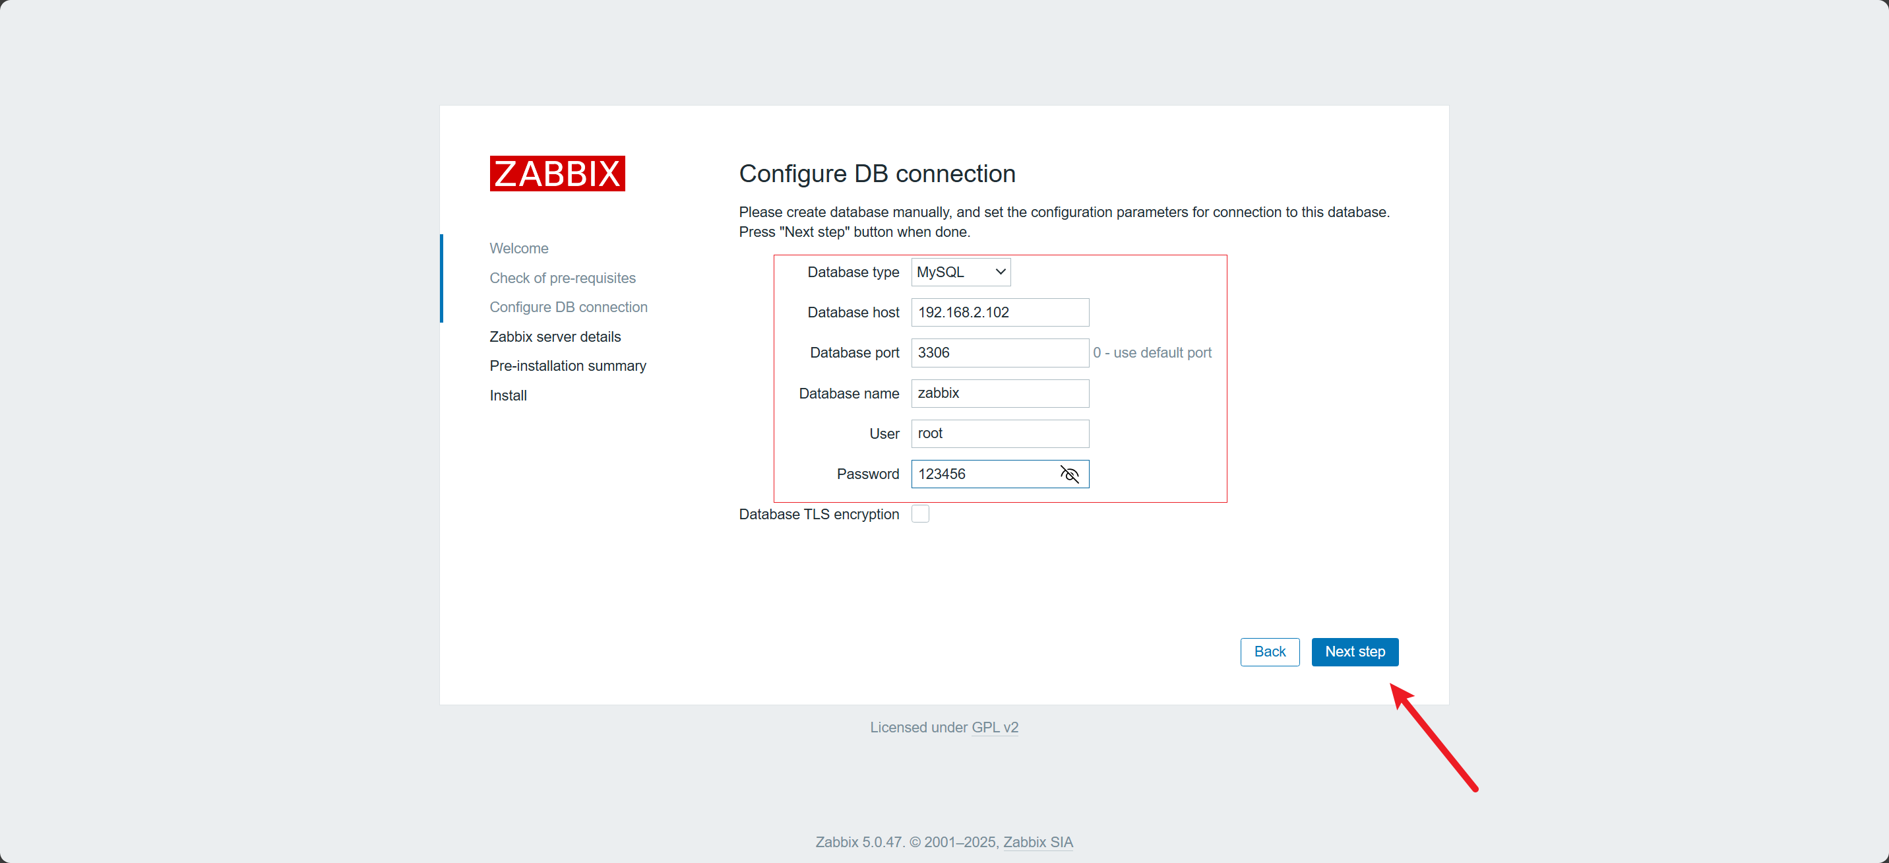Screen dimensions: 1889x863
Task: Enable Database TLS encryption checkbox
Action: coord(919,514)
